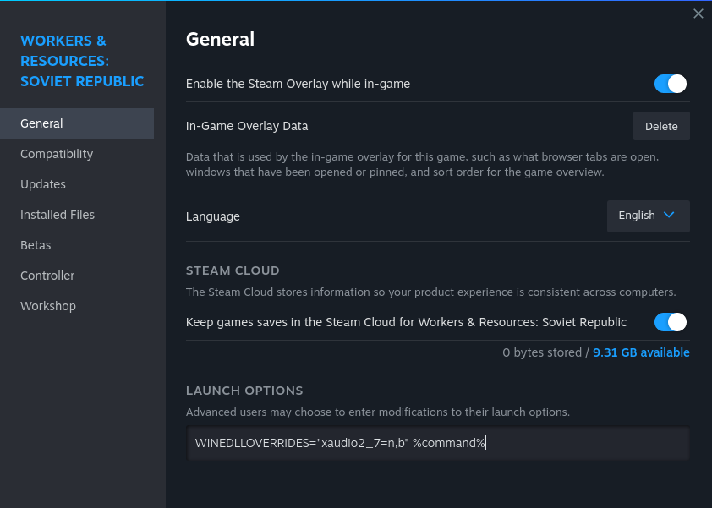This screenshot has width=712, height=508.
Task: Click the STEAM CLOUD section heading
Action: pyautogui.click(x=233, y=270)
